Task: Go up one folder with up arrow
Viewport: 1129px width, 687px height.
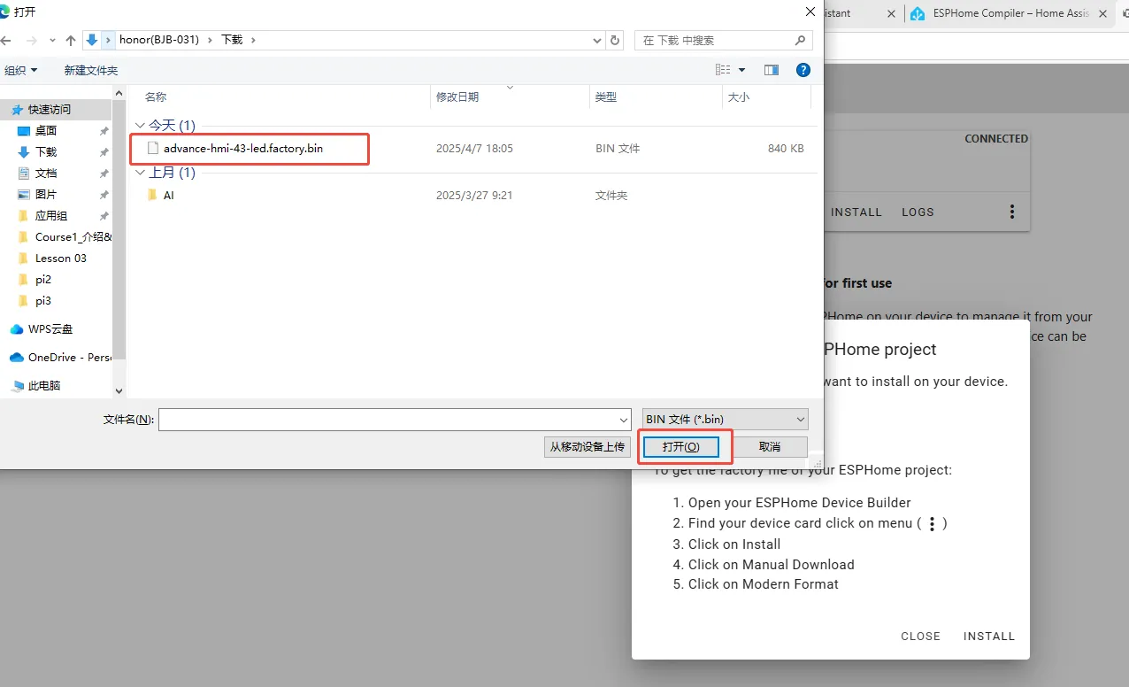Action: (71, 40)
